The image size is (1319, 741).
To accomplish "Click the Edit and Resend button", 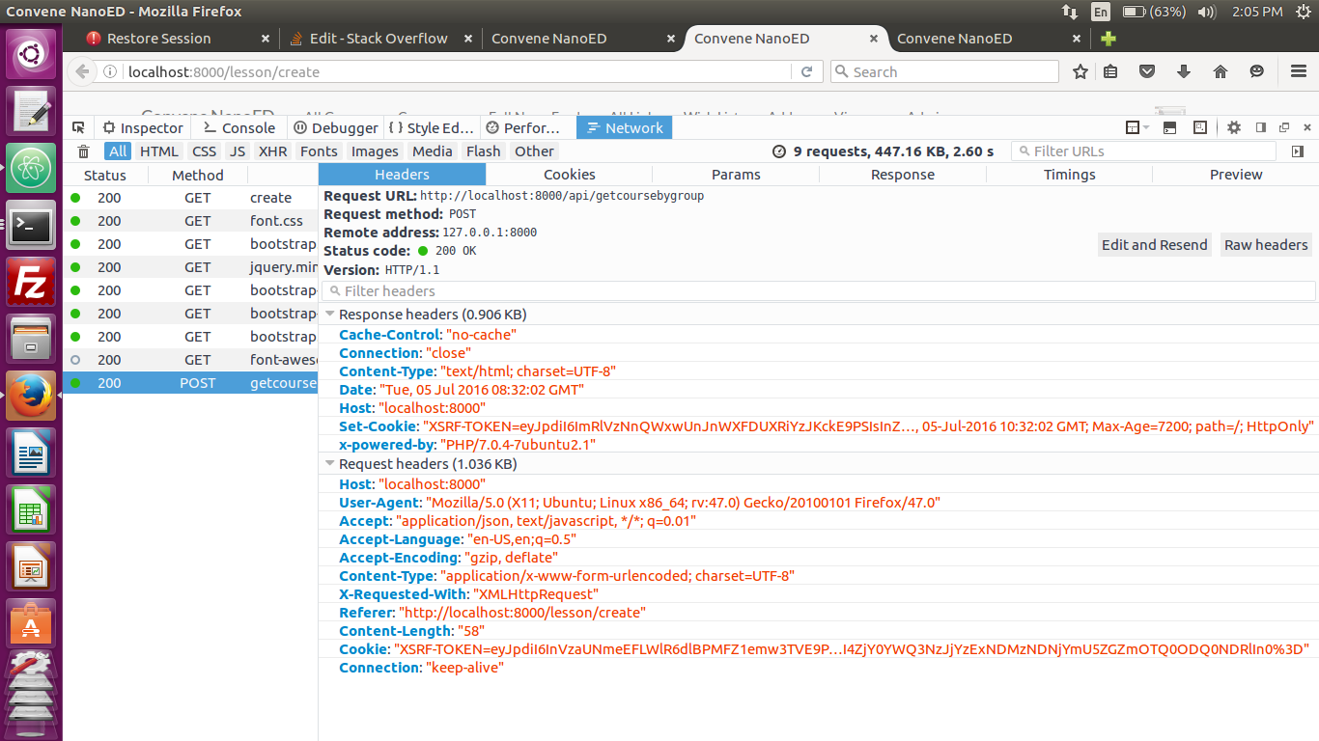I will (1154, 245).
